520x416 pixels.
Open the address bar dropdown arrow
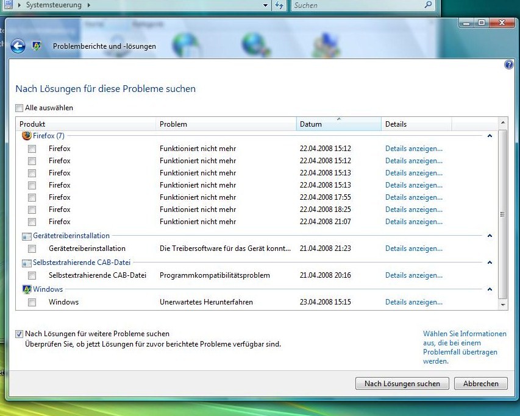[x=265, y=5]
